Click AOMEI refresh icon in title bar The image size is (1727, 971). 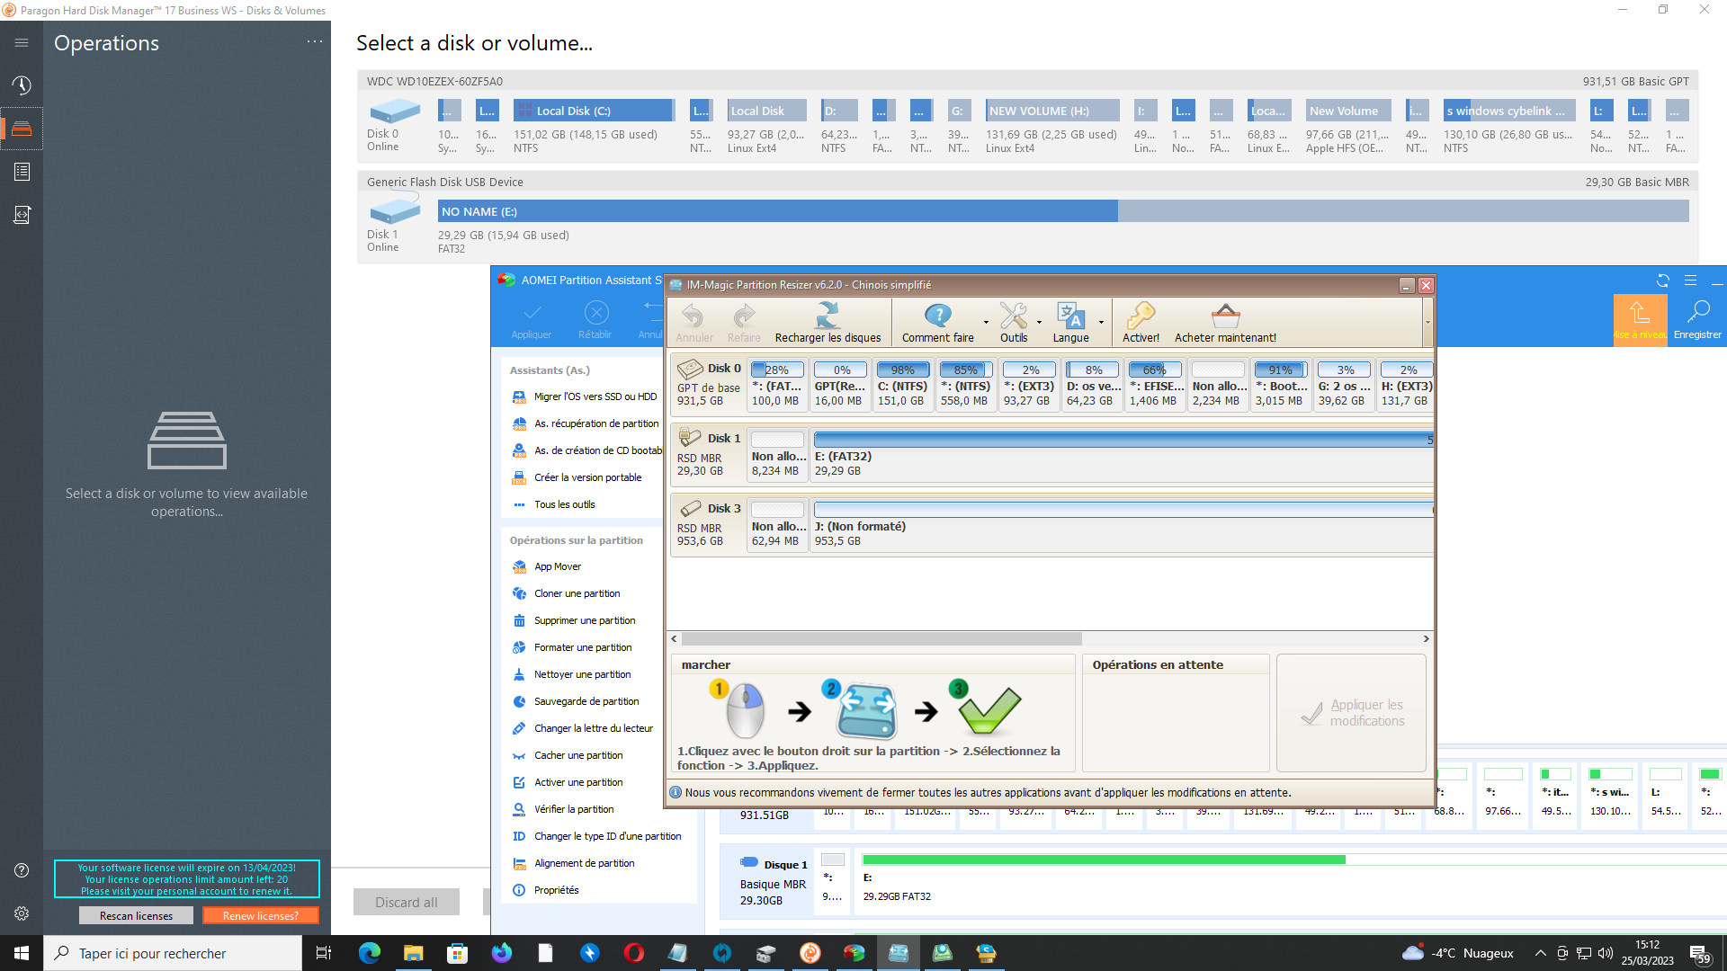[x=1662, y=281]
